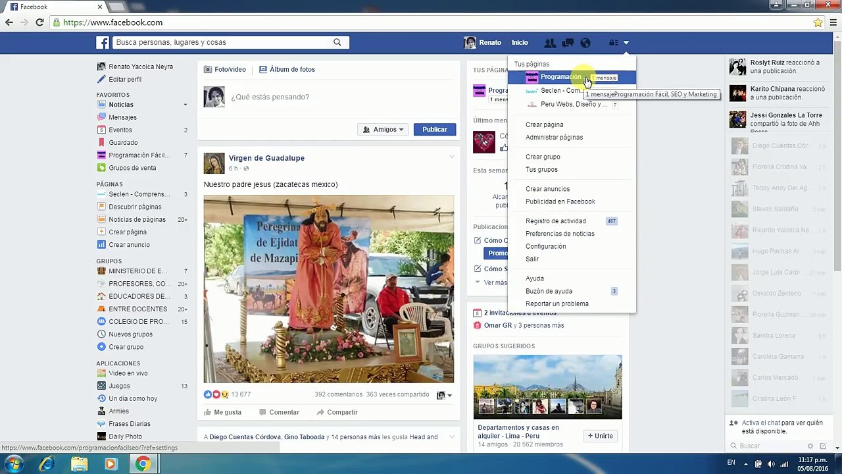Open the privacy shortcuts lock icon
The width and height of the screenshot is (842, 474).
(613, 43)
